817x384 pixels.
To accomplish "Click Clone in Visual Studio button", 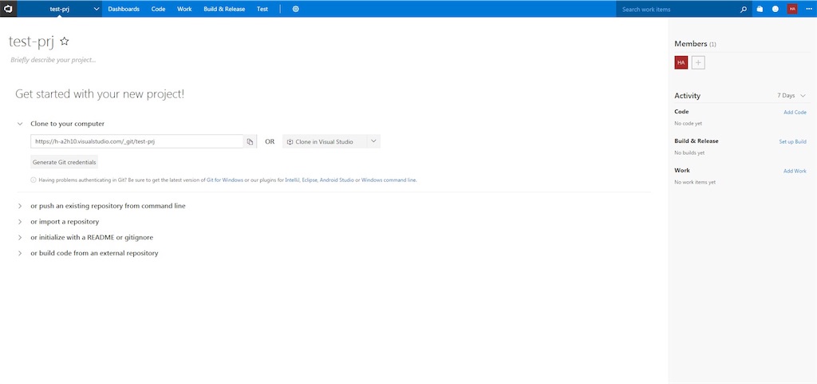I will (325, 142).
